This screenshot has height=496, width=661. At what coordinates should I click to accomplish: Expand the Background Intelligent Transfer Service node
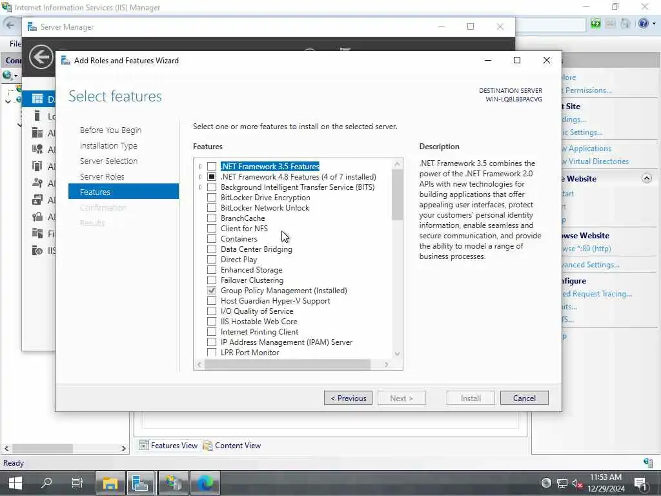(x=200, y=187)
